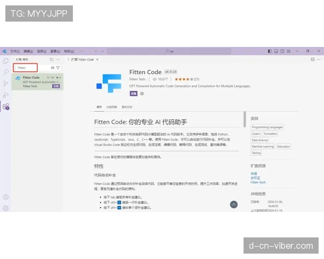Click the Data Science category tag
Image resolution: width=324 pixels, height=259 pixels.
(x=260, y=140)
